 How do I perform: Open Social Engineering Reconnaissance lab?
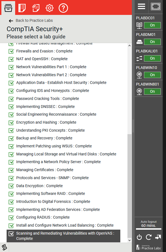click(x=56, y=115)
